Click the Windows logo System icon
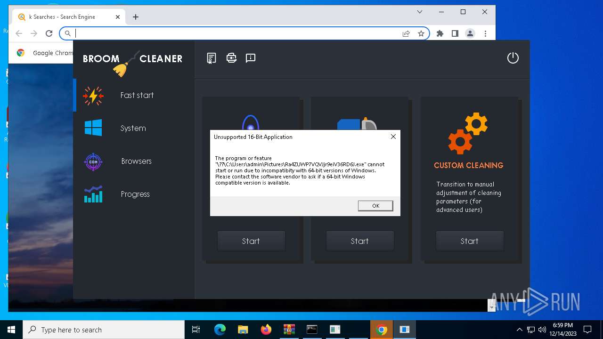603x339 pixels. coord(93,128)
